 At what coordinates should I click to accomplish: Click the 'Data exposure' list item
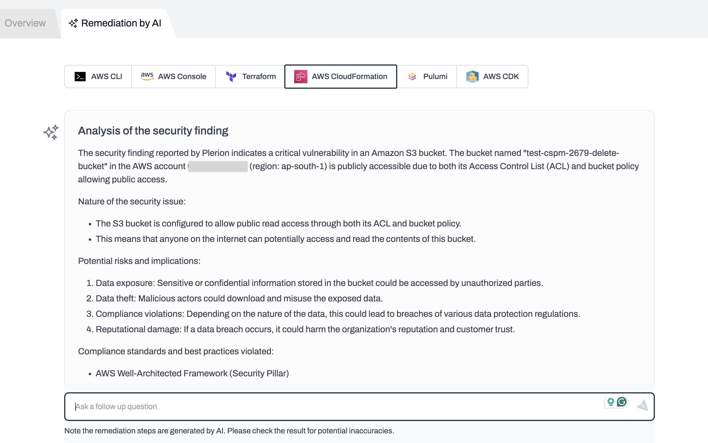(x=319, y=283)
